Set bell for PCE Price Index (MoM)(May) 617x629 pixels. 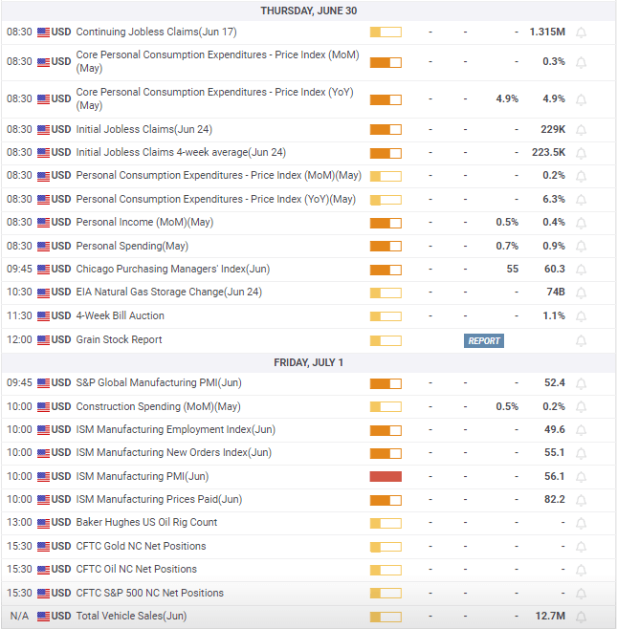(581, 176)
